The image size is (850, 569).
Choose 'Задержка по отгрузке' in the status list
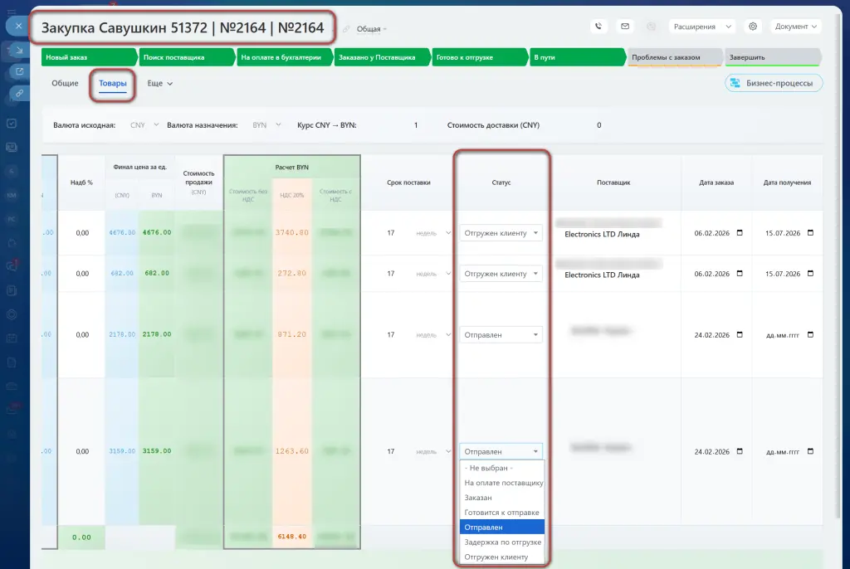click(502, 542)
